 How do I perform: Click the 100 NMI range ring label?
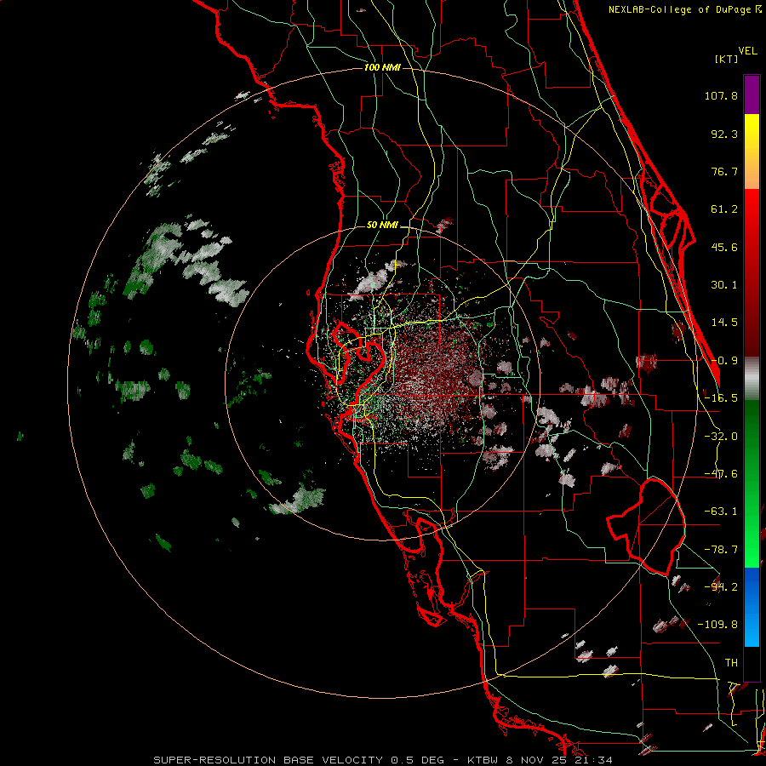point(382,67)
